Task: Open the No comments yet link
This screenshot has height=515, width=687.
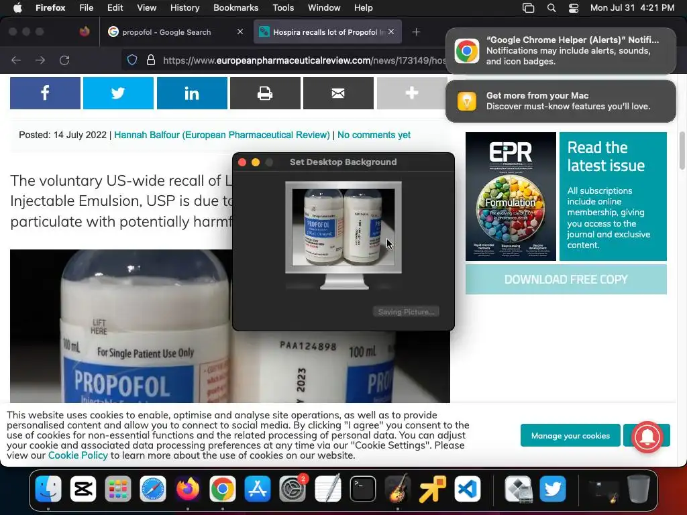Action: (374, 135)
